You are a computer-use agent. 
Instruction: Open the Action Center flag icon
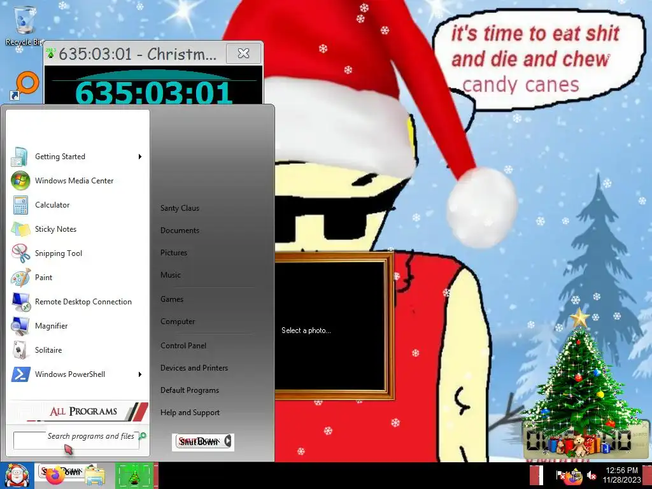tap(560, 475)
